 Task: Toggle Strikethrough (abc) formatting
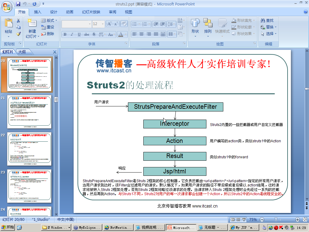point(87,34)
